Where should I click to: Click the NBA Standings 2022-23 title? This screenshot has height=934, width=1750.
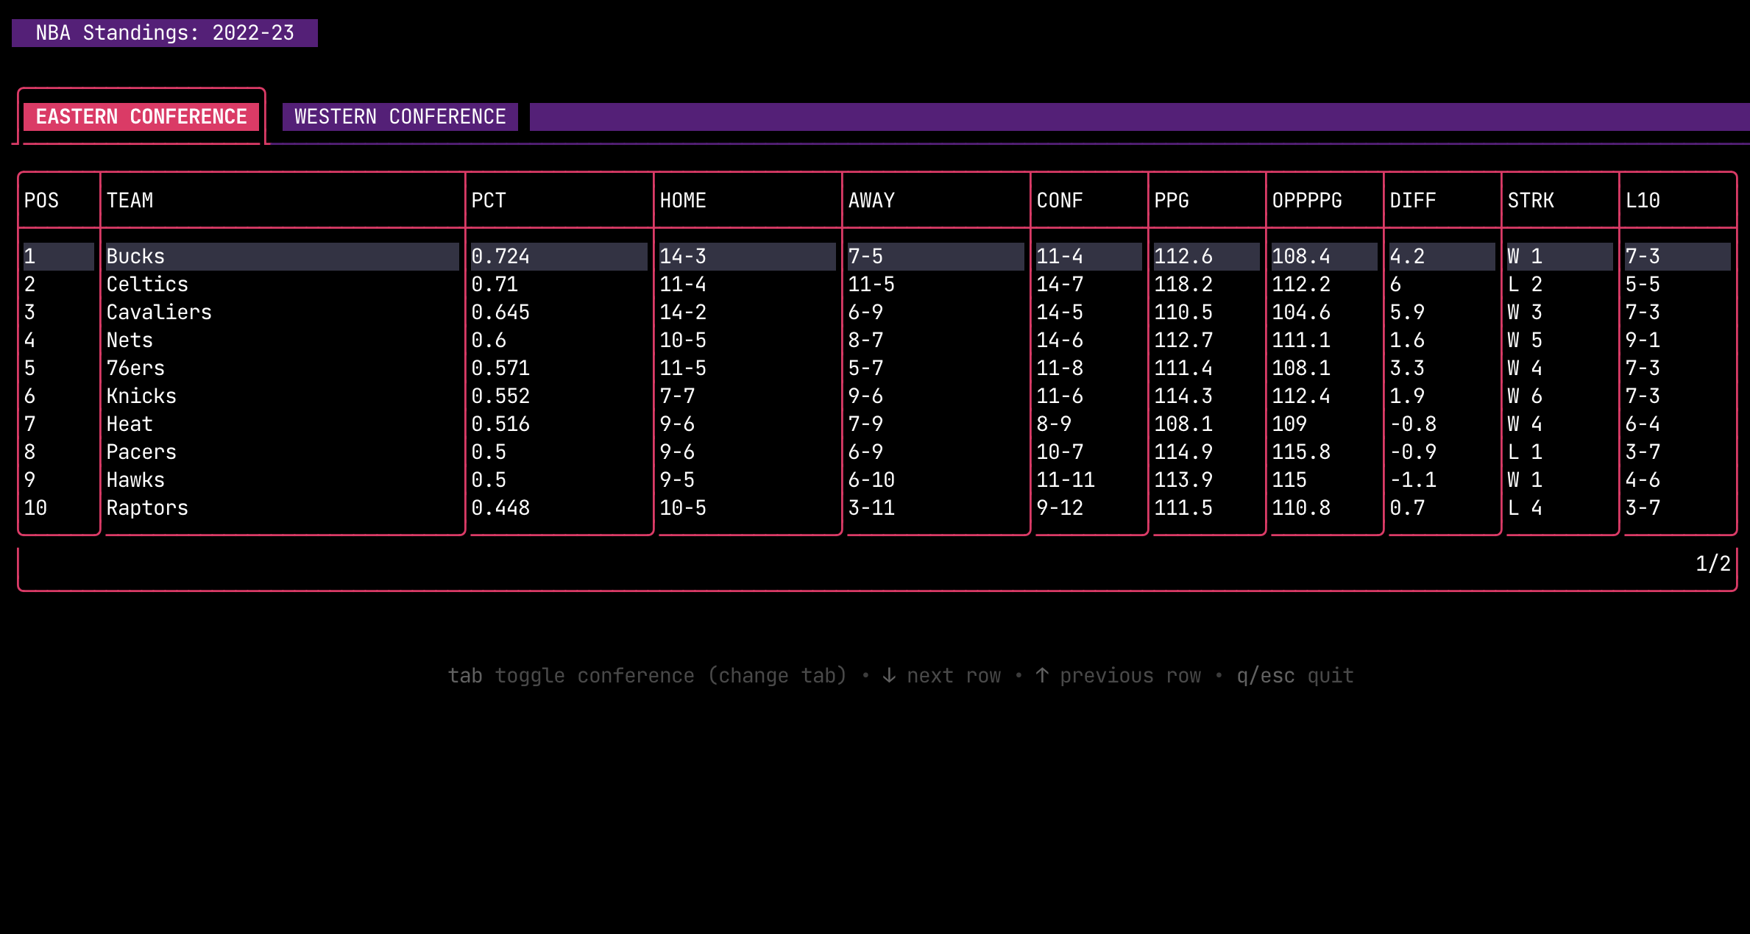click(165, 33)
